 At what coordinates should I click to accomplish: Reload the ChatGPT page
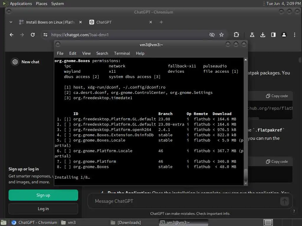[33, 35]
